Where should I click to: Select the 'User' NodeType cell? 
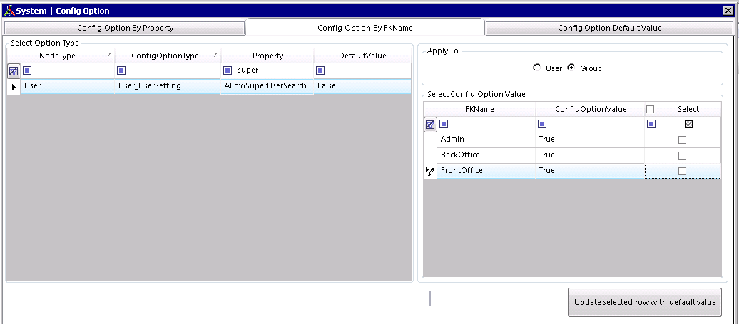coord(67,87)
